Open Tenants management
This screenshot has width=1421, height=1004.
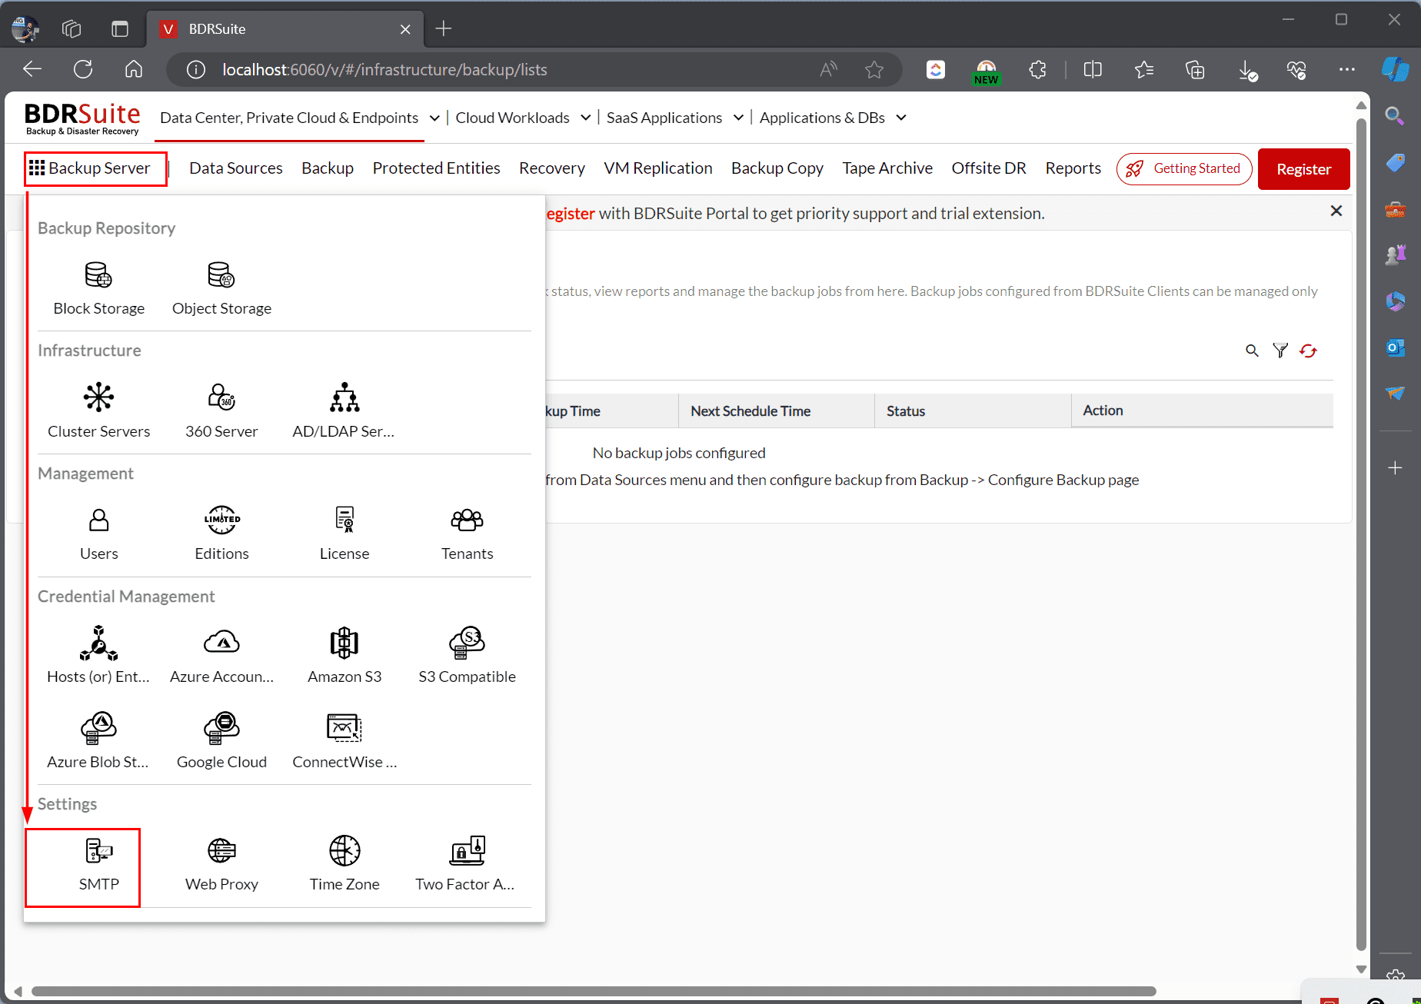tap(467, 534)
